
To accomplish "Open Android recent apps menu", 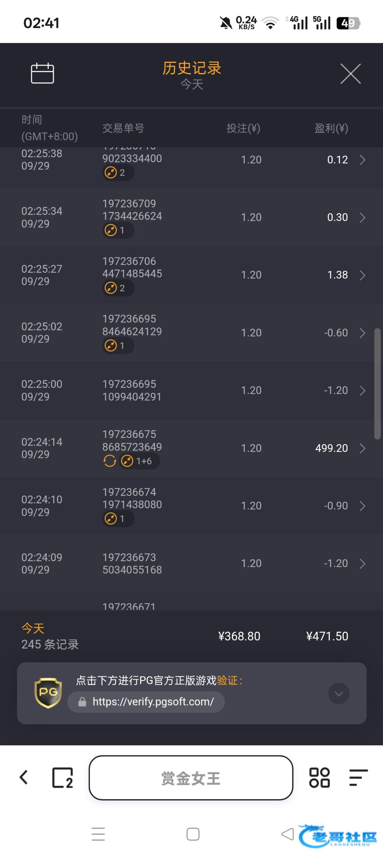I will tap(98, 834).
